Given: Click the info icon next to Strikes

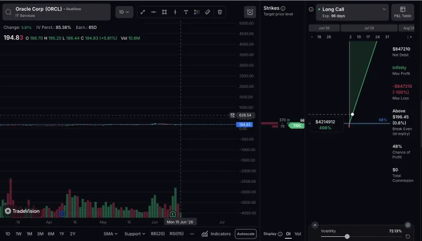Looking at the screenshot, I should coord(283,8).
